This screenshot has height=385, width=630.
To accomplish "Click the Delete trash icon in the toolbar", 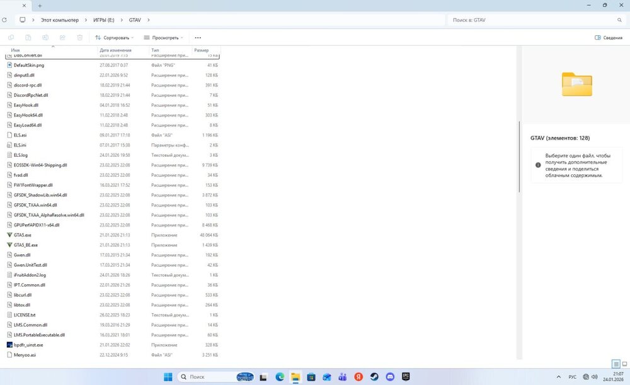I will [79, 37].
